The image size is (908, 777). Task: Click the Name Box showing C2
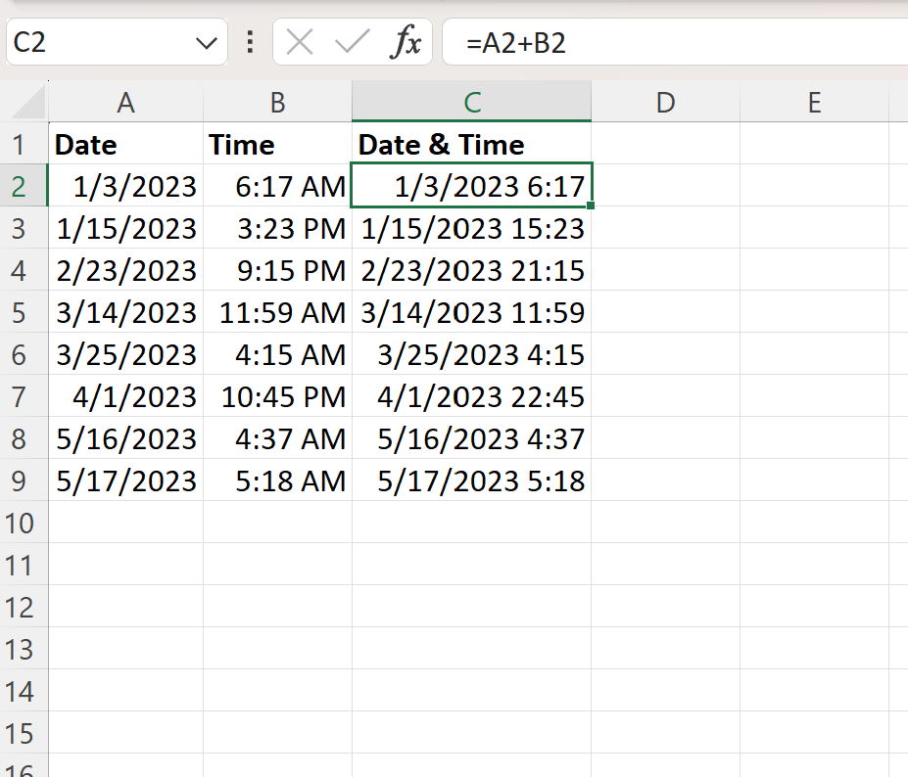click(x=116, y=42)
